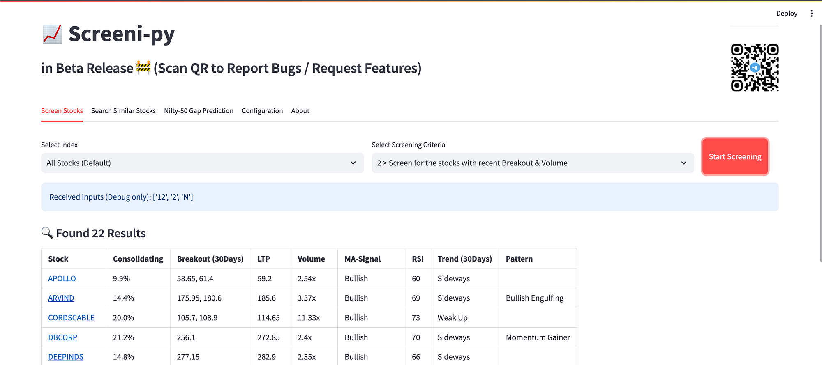Open the ARVIND stock link
822x365 pixels.
[x=61, y=298]
